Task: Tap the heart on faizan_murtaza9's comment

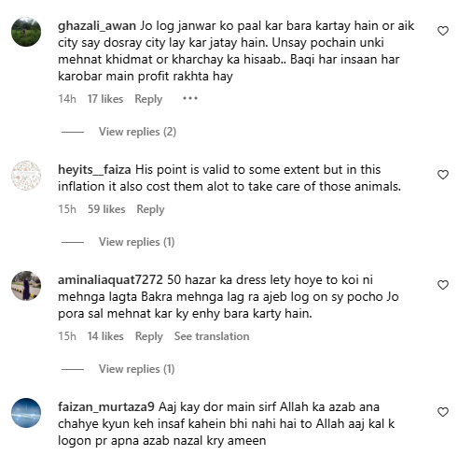Action: [443, 412]
